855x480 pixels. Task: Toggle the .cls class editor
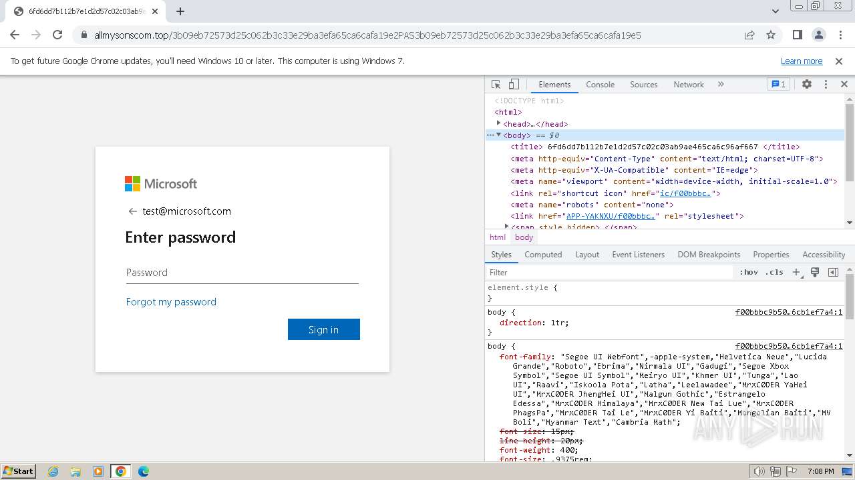point(775,272)
